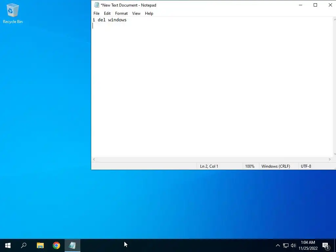Screen dimensions: 336x252
Task: Click the vertical scrollbar up arrow
Action: click(335, 19)
